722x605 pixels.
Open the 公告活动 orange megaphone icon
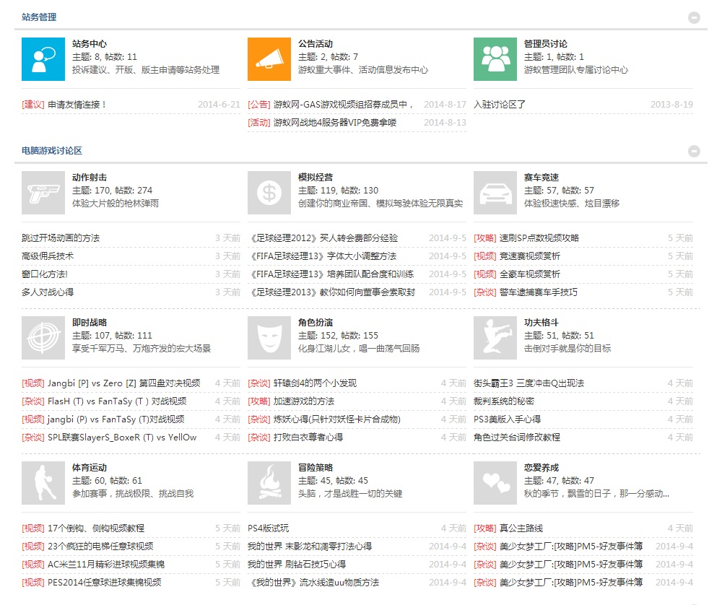coord(269,59)
